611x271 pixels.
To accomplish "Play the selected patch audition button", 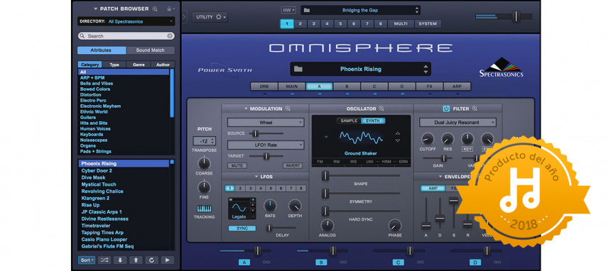I will (x=168, y=260).
